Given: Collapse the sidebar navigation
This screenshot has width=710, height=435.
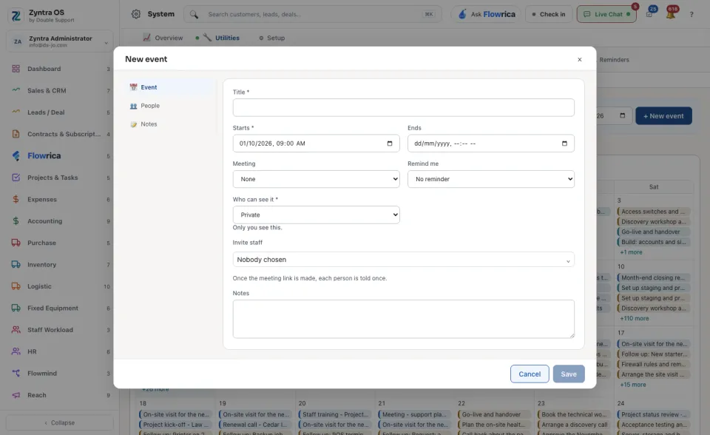Looking at the screenshot, I should (x=60, y=422).
